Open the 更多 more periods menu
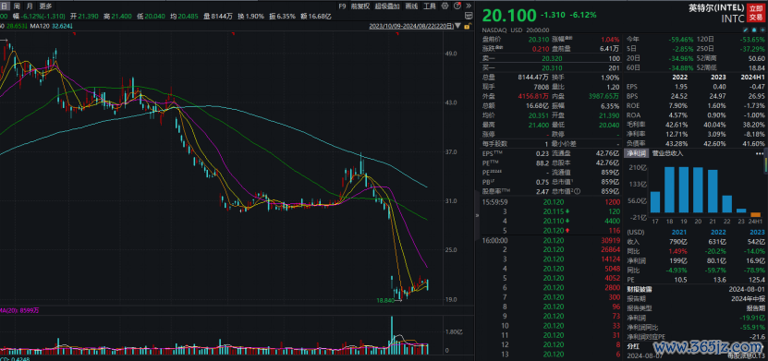Screen dimensions: 768x361 tap(45, 6)
